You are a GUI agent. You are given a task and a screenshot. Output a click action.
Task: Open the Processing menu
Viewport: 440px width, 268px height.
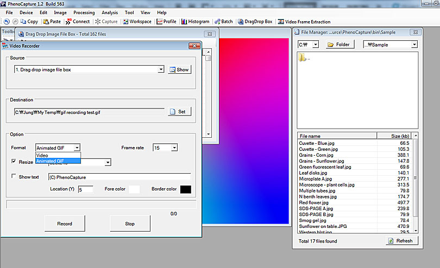tap(84, 12)
